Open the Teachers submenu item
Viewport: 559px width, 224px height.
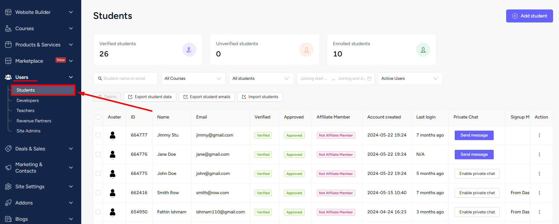click(25, 111)
